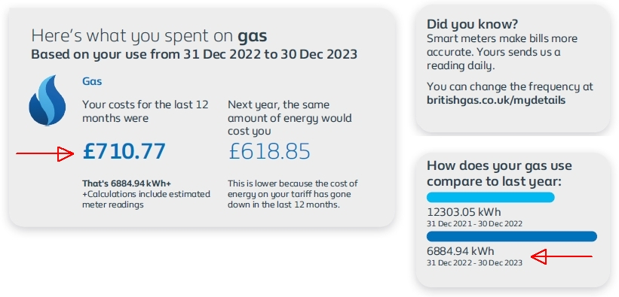Click the blue 'Gas' label
Screen dimensions: 619x297
point(92,81)
